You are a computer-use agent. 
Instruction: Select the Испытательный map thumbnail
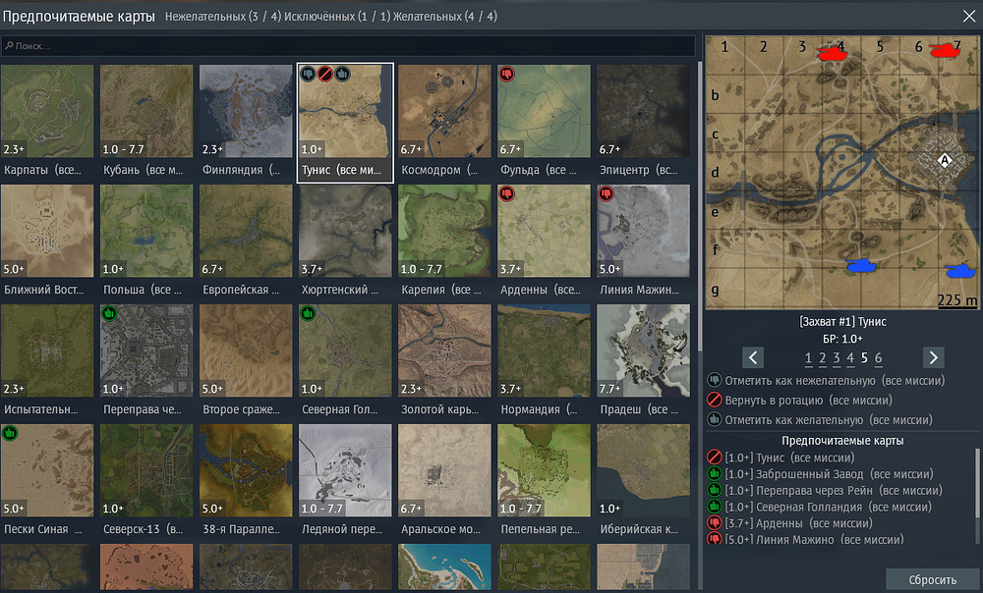47,350
